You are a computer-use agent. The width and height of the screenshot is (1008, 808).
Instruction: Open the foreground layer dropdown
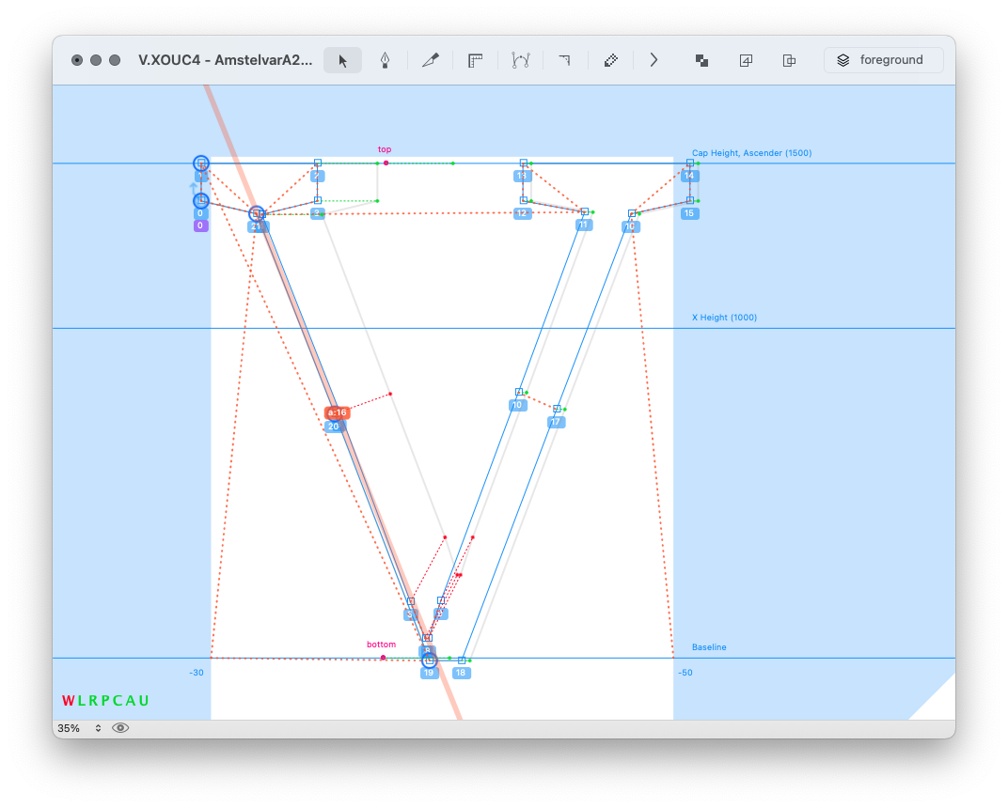click(883, 60)
